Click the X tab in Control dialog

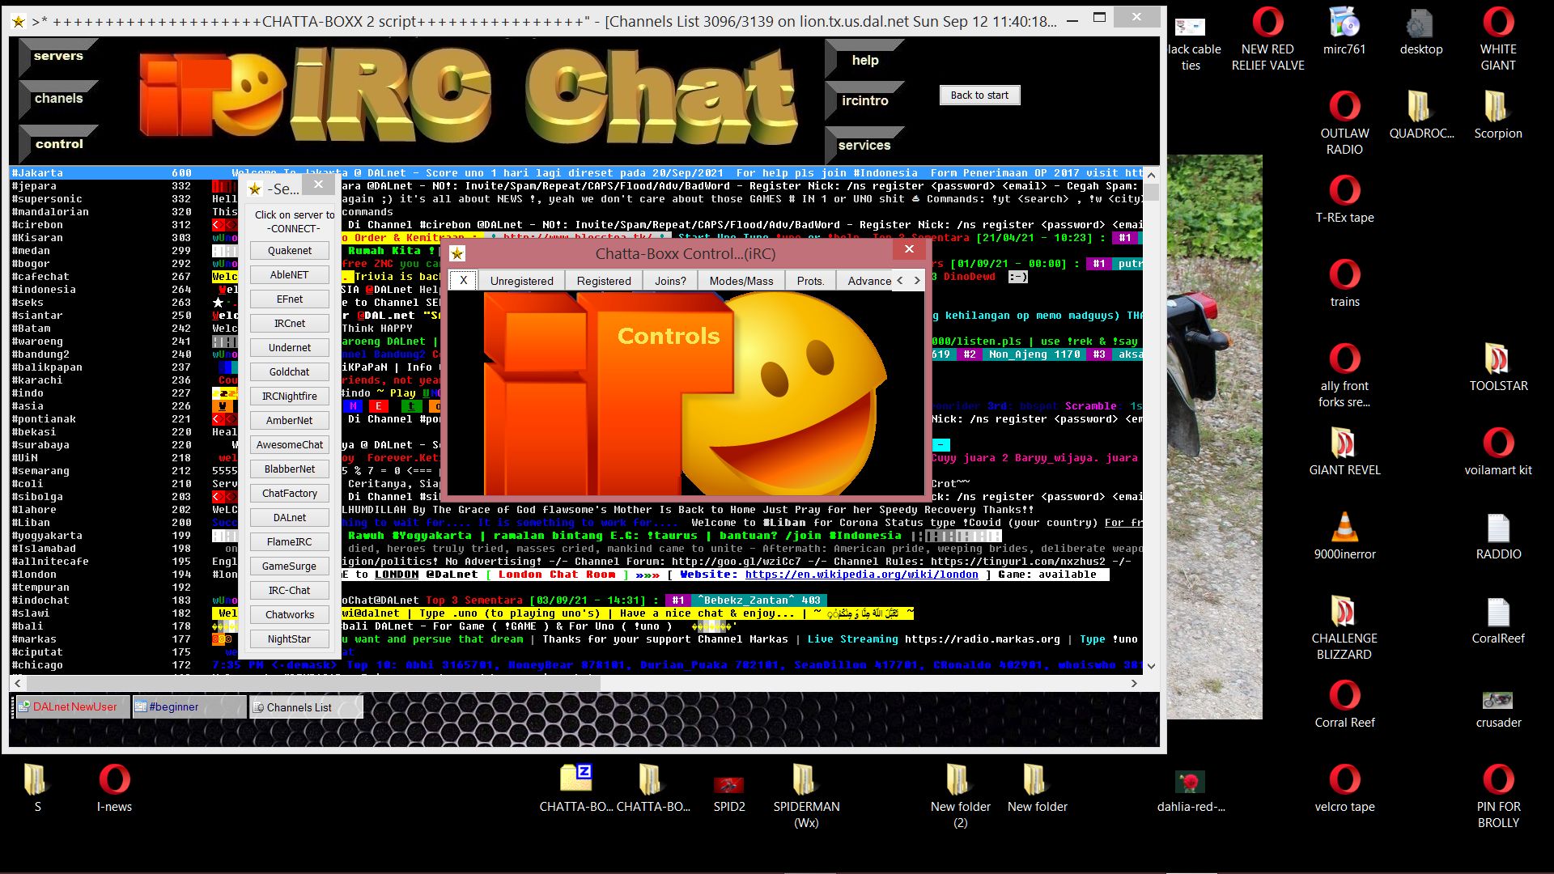(x=463, y=281)
